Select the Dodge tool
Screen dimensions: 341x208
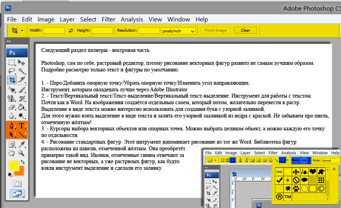coord(21,116)
